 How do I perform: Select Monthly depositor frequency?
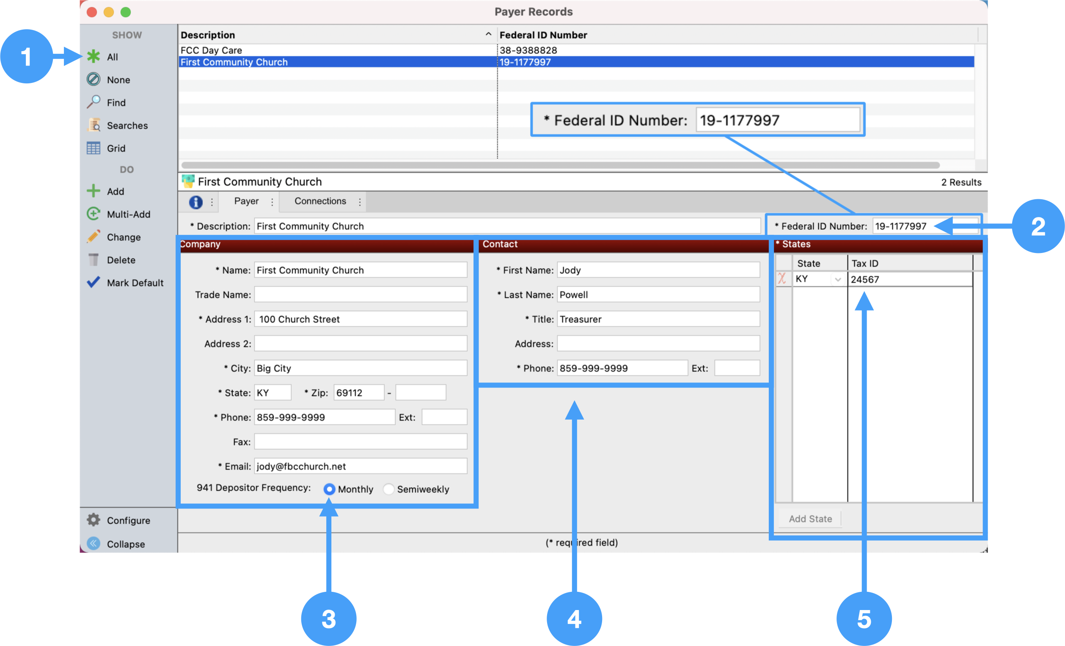[329, 489]
